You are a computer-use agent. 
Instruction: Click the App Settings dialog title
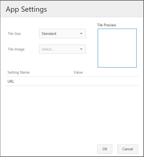coord(26,10)
